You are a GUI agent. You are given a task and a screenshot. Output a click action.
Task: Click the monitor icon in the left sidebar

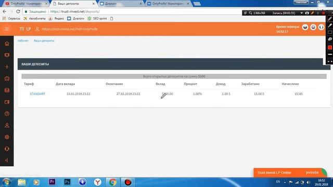coord(7,56)
